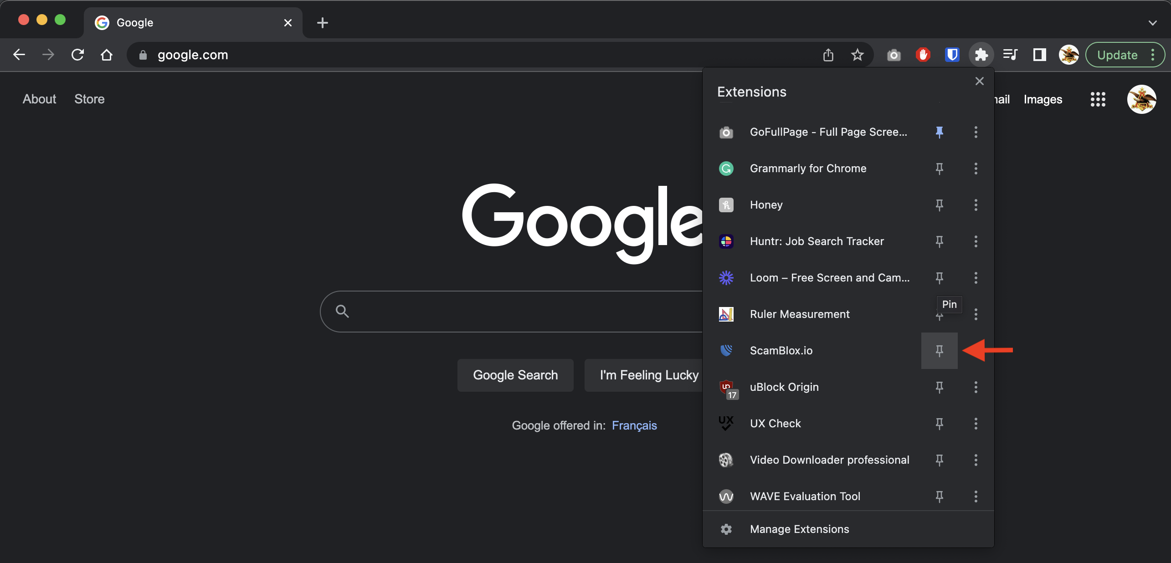Go back with the browser back arrow
Screen dimensions: 1171x563
[19, 55]
